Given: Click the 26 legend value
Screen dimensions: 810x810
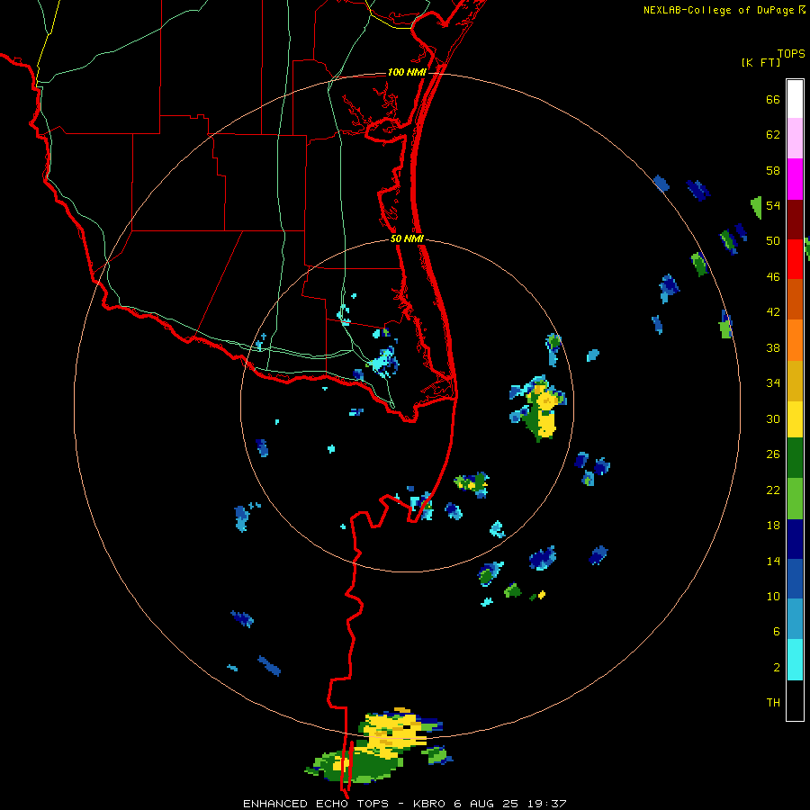Looking at the screenshot, I should tap(773, 454).
